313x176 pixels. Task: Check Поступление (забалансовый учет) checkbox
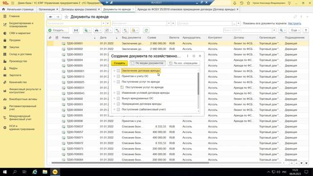tap(118, 110)
